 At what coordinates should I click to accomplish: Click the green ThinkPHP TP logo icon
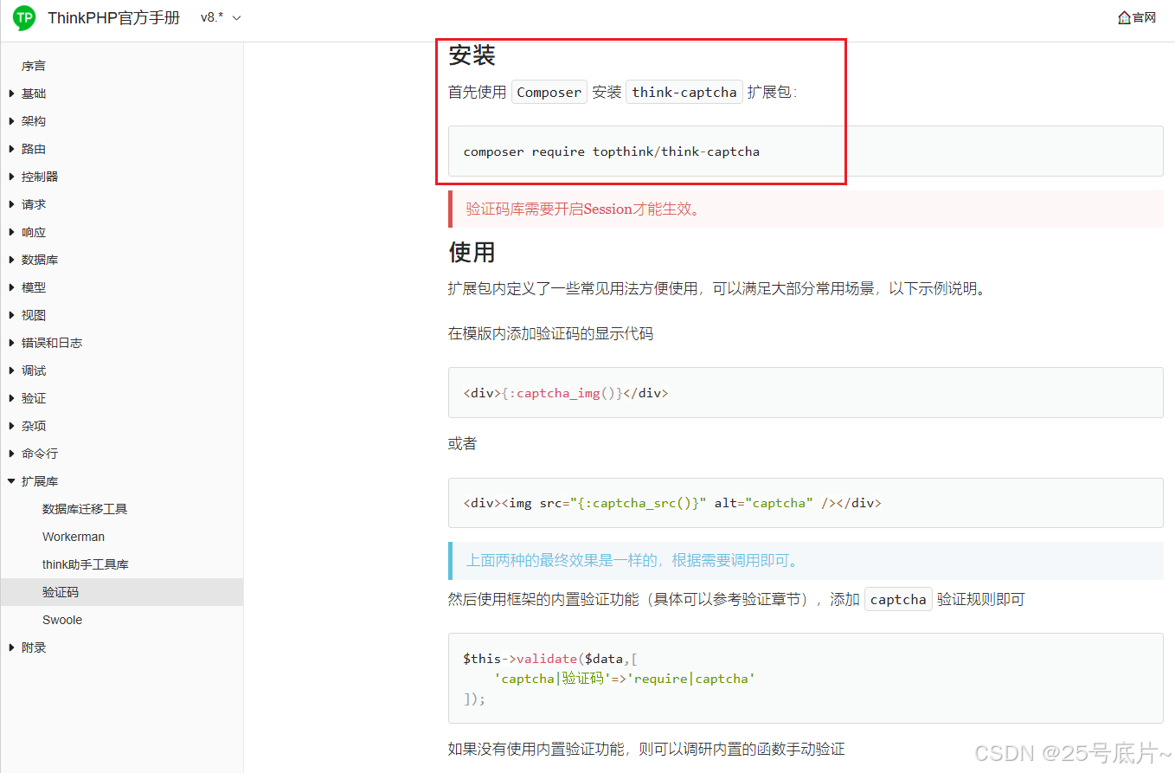coord(24,17)
